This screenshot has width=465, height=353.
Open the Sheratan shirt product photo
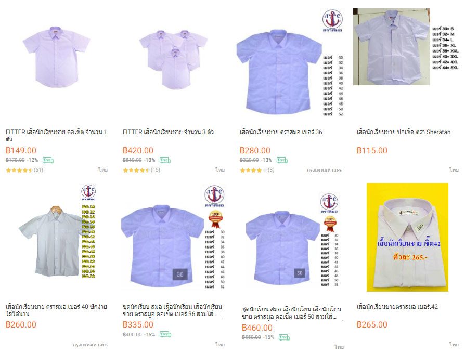[392, 47]
